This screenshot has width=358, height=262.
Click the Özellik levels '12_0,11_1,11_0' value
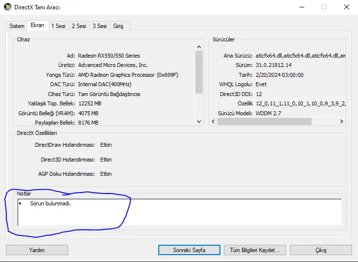pyautogui.click(x=301, y=103)
